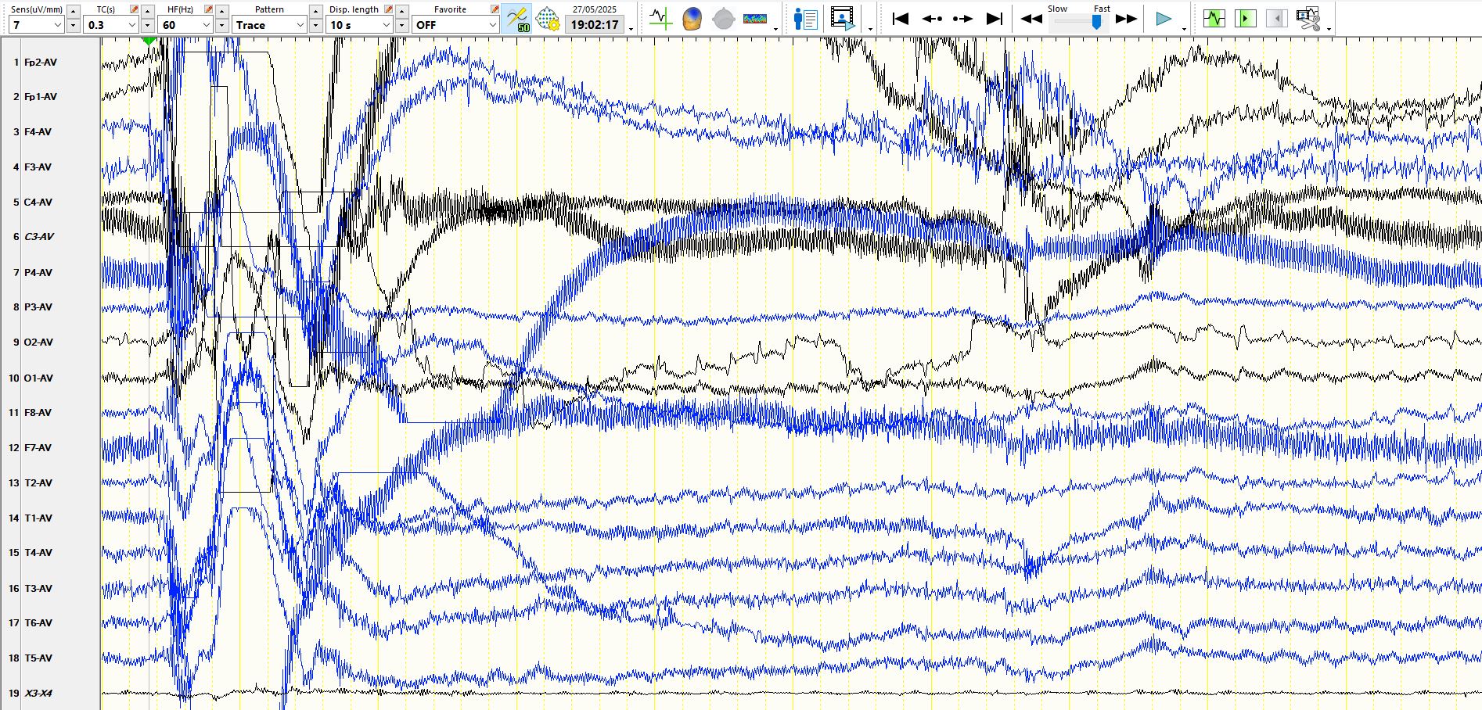Click the fast-forward double-arrow button

tap(1126, 18)
